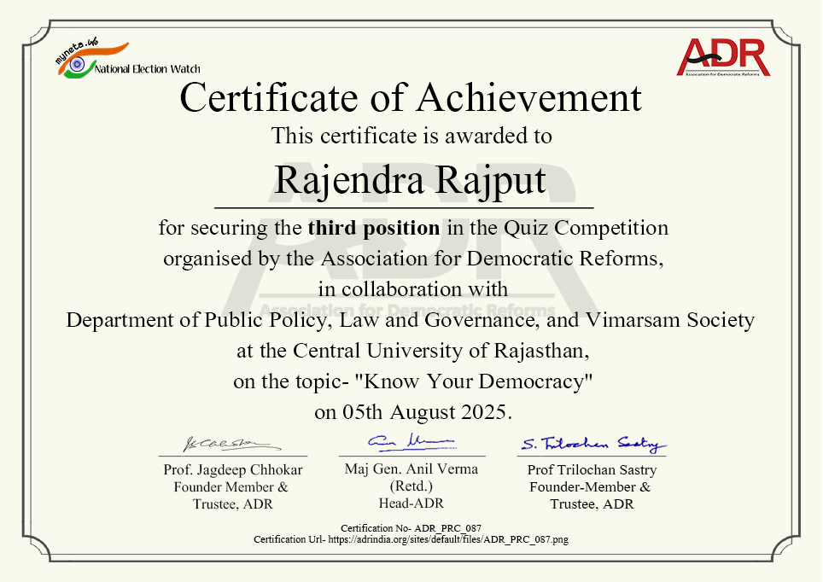Click the name 'Prof. Jagdeep Chhokar'
Screen dimensions: 823x582
pos(233,469)
